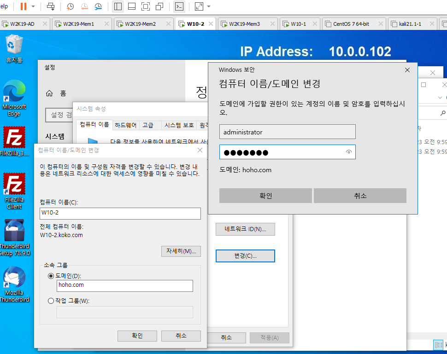Toggle the thumbnail bar view

point(132,6)
